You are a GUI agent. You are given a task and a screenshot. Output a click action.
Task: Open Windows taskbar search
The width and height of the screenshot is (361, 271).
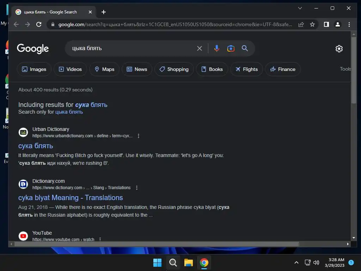173,263
